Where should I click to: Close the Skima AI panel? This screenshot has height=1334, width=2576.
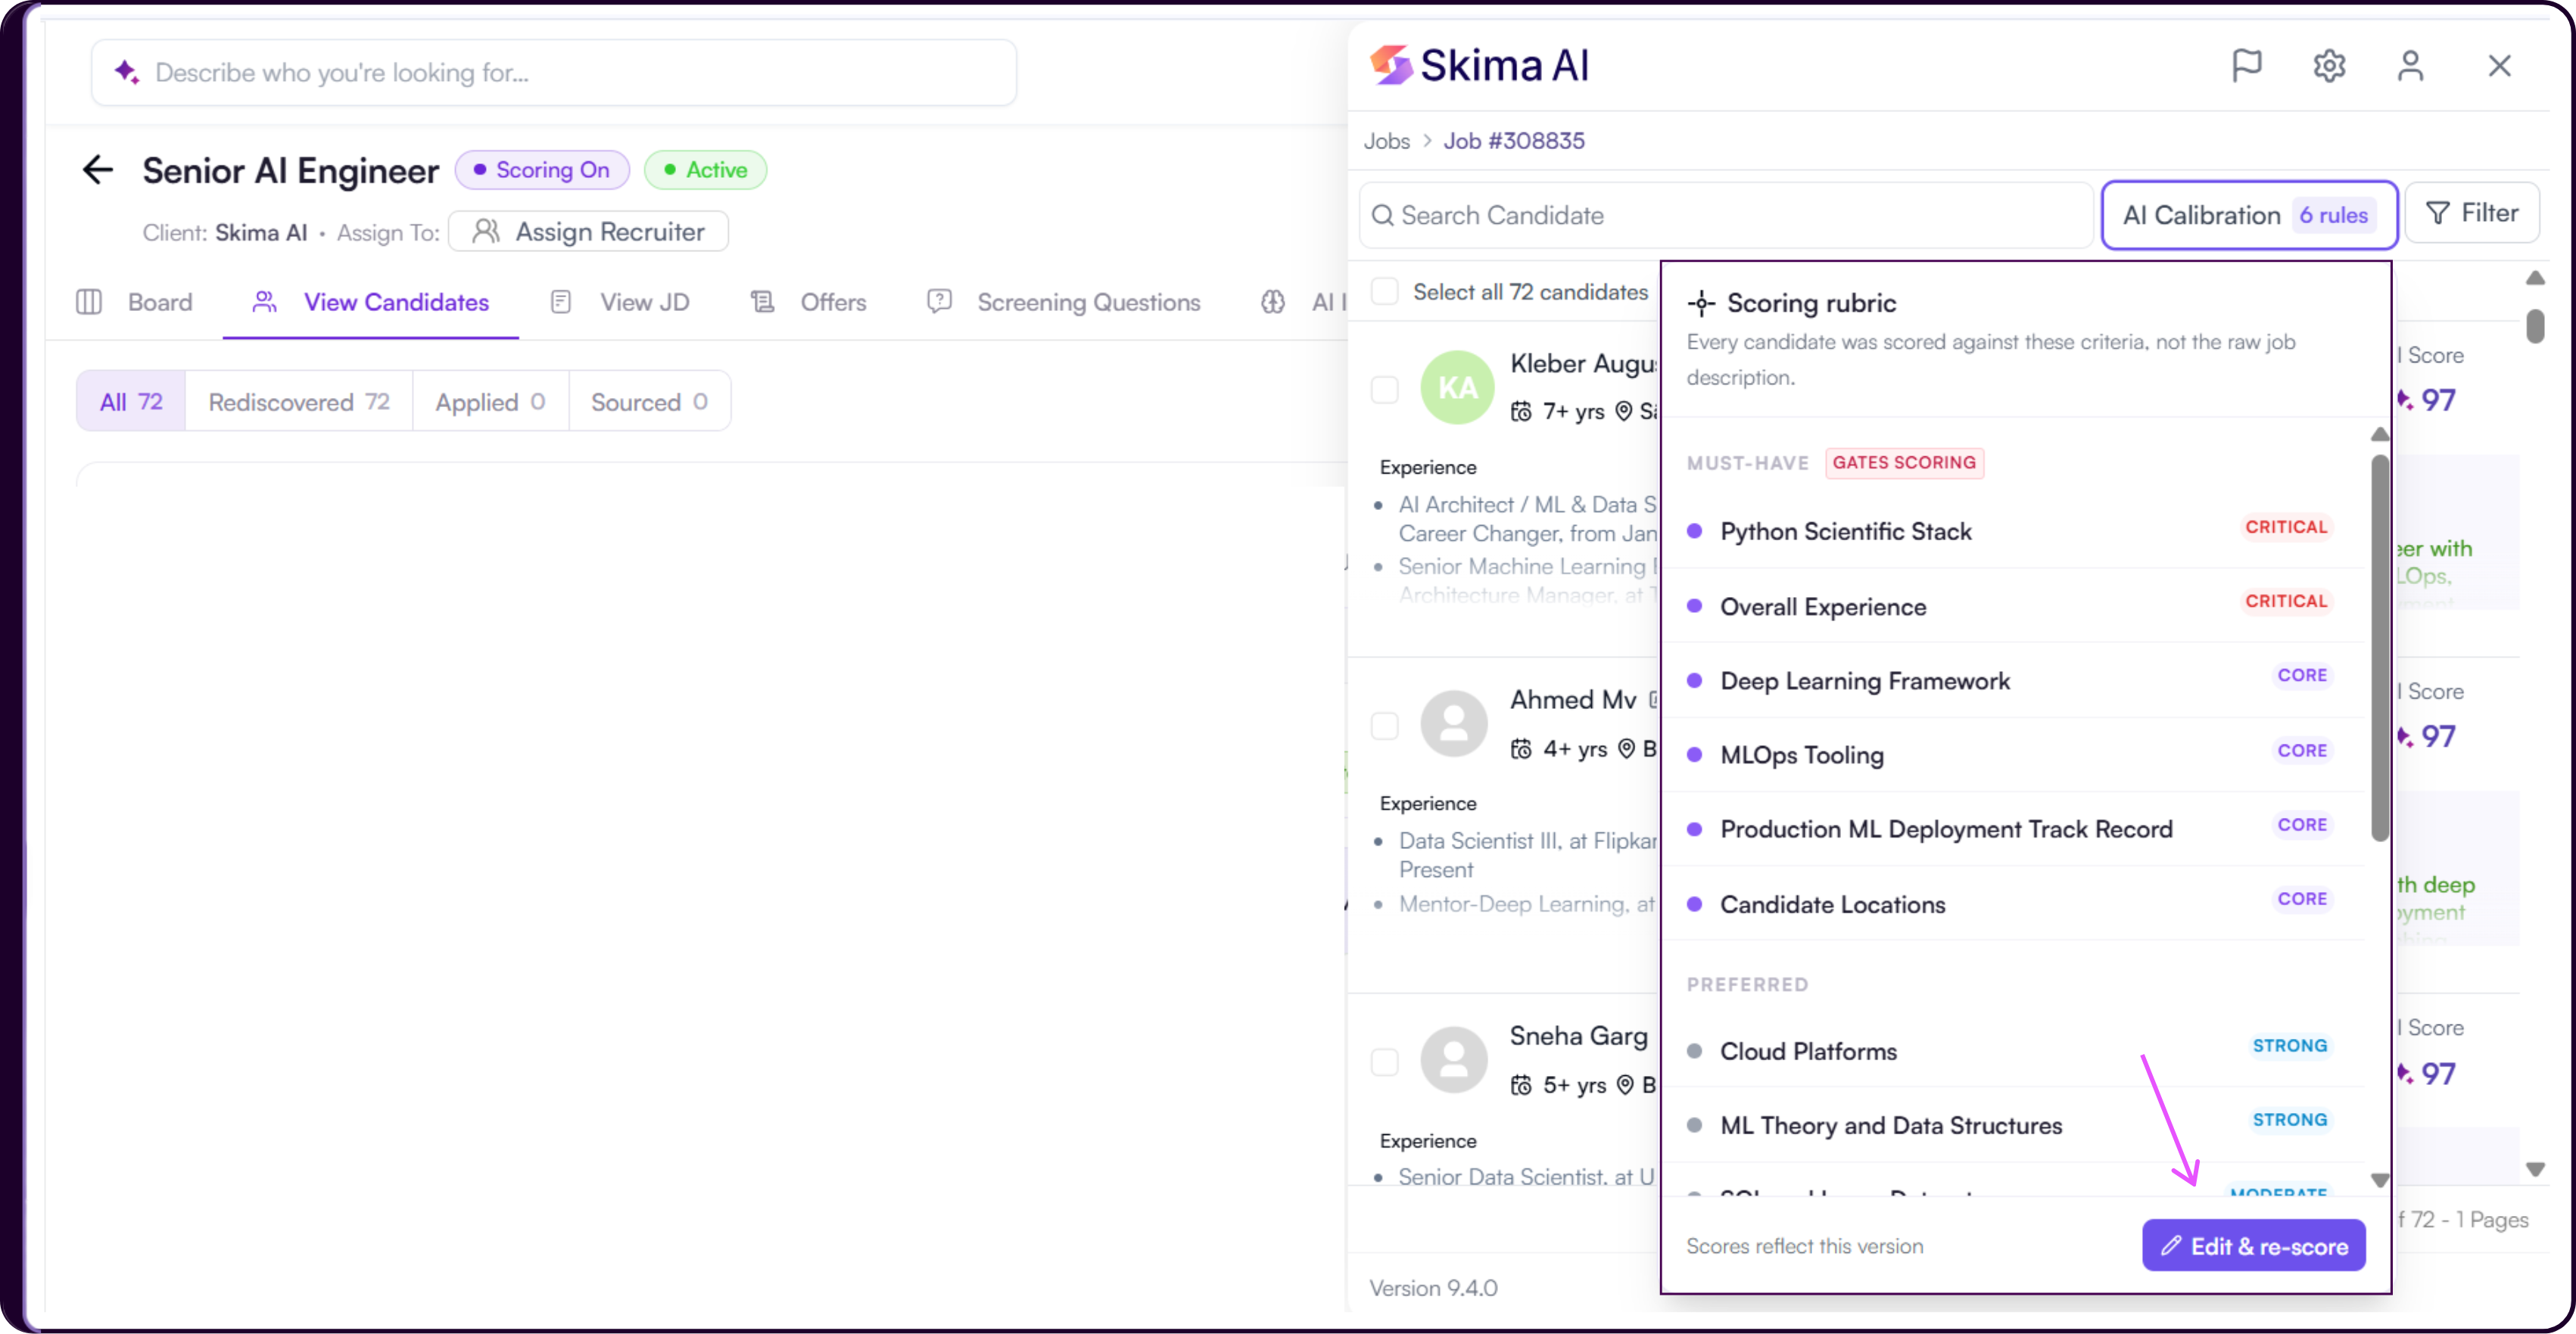pyautogui.click(x=2499, y=66)
